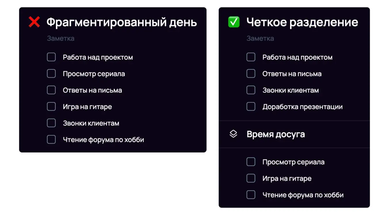Image resolution: width=389 pixels, height=215 pixels.
Task: Click the Заметка field in the left card
Action: pos(60,38)
